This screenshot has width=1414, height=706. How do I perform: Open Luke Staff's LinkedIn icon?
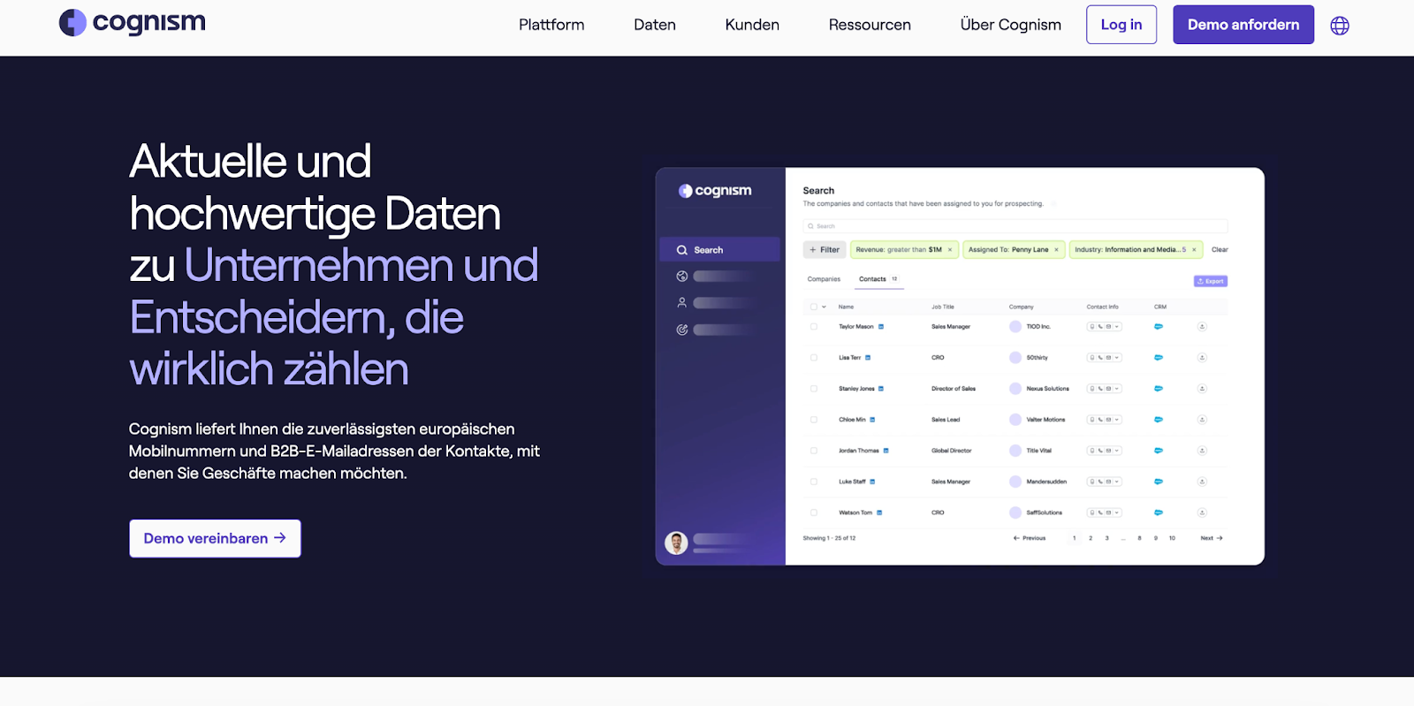872,482
